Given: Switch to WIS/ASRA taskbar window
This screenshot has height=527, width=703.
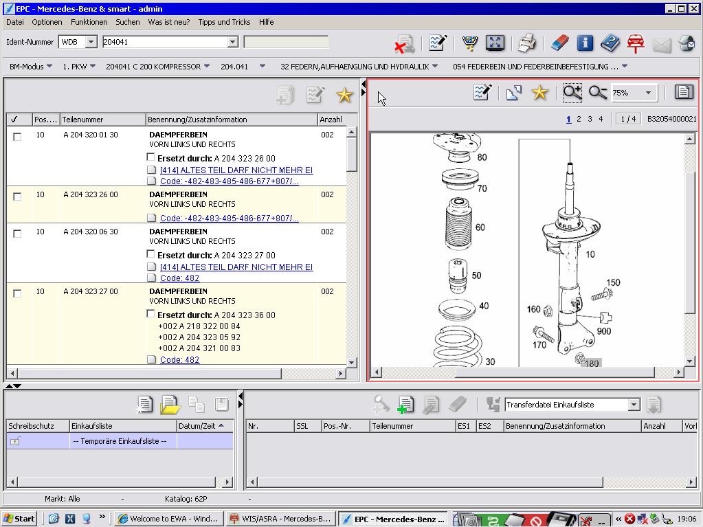Looking at the screenshot, I should [x=280, y=519].
